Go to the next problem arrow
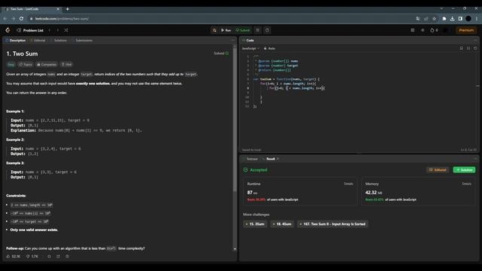 tap(57, 30)
